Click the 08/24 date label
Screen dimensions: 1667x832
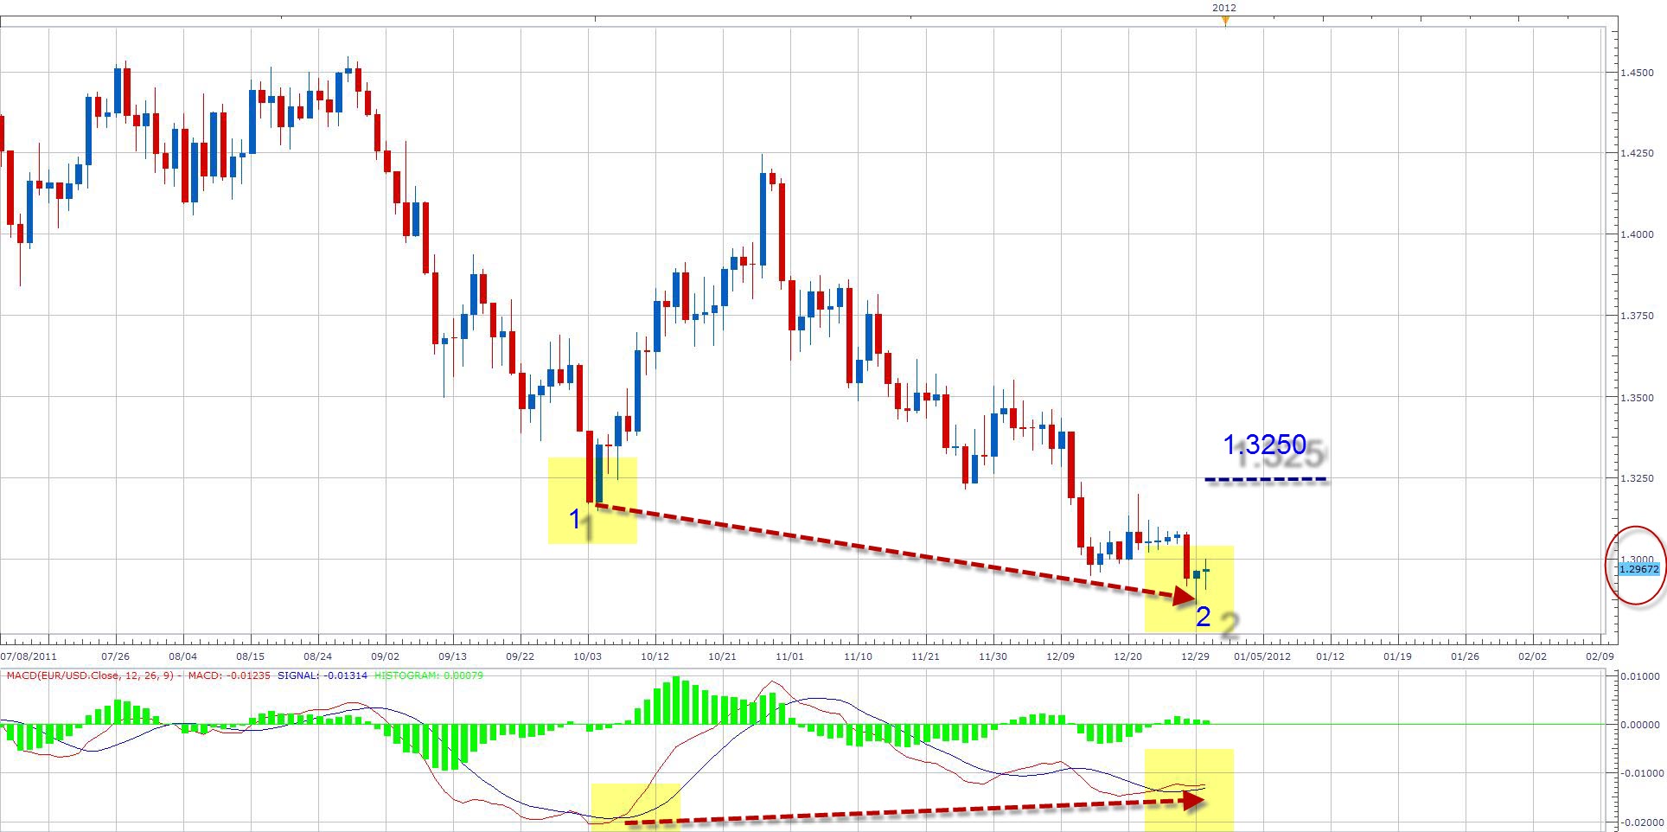pyautogui.click(x=318, y=656)
